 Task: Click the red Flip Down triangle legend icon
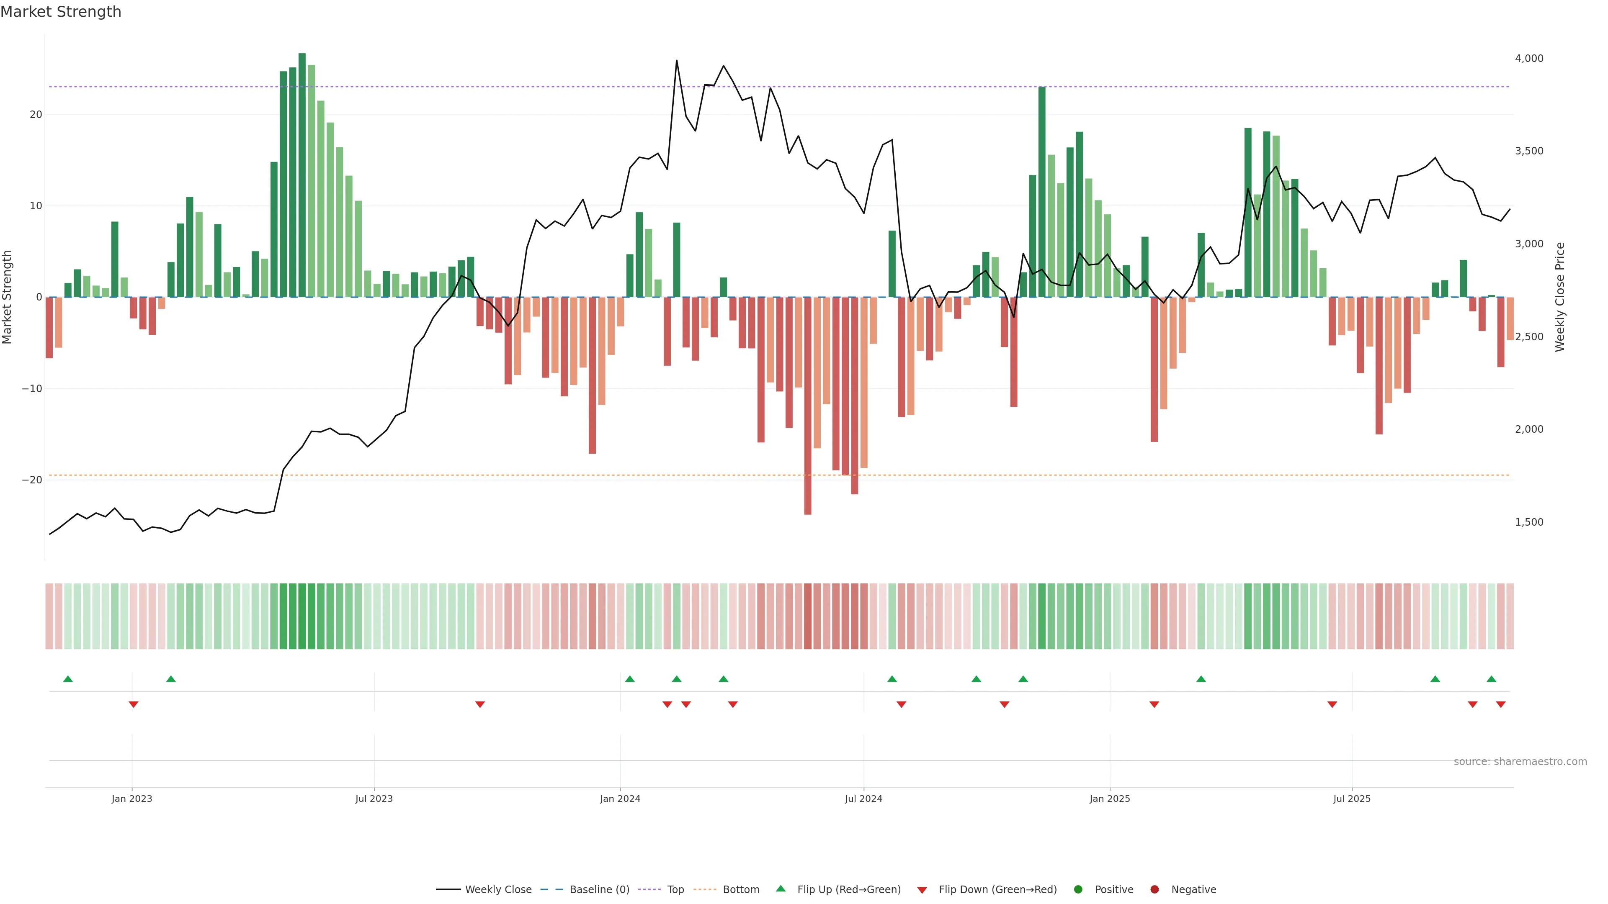pyautogui.click(x=922, y=890)
